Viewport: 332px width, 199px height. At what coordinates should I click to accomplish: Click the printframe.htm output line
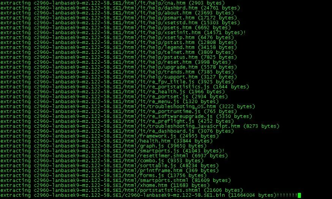click(109, 171)
